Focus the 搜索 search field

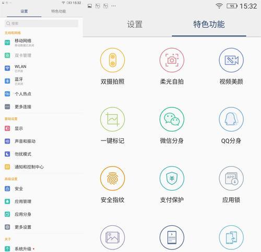(x=41, y=24)
